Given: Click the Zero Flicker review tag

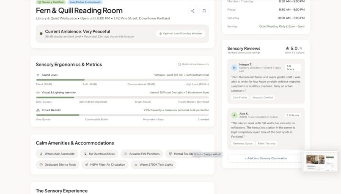Looking at the screenshot, I should (240, 98).
